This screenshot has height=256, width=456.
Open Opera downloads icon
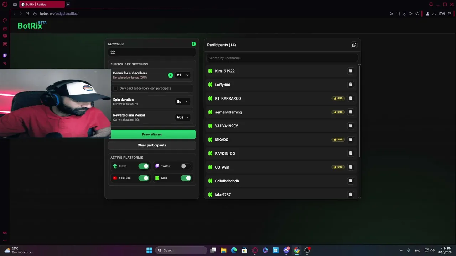tap(434, 14)
